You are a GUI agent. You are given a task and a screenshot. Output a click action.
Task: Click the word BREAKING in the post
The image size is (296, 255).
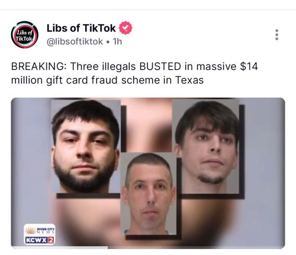38,66
